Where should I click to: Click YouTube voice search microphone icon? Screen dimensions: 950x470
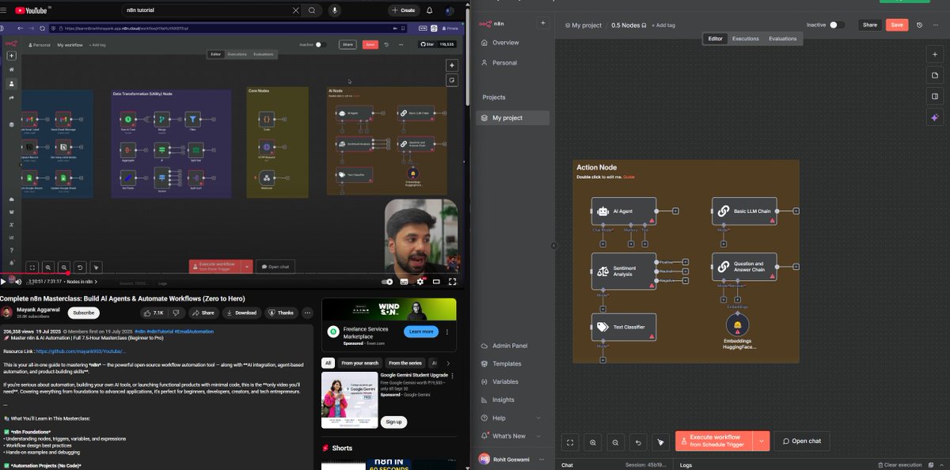pyautogui.click(x=334, y=10)
